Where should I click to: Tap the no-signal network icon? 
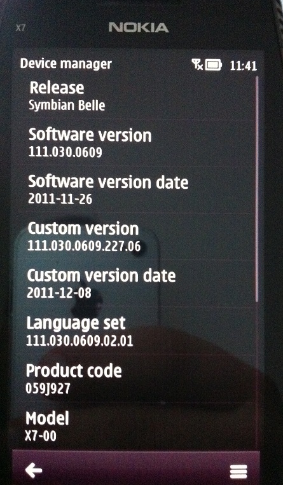197,65
